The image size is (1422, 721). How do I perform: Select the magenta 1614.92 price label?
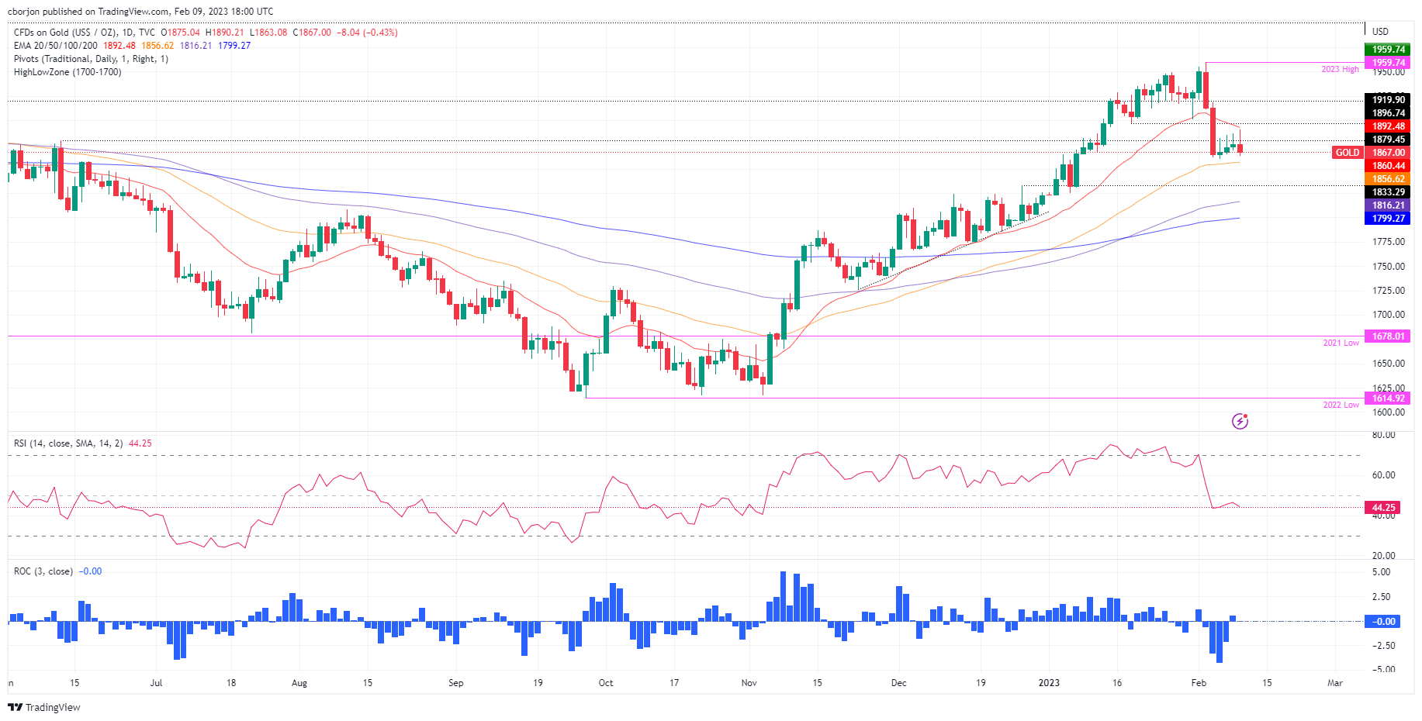pos(1388,398)
